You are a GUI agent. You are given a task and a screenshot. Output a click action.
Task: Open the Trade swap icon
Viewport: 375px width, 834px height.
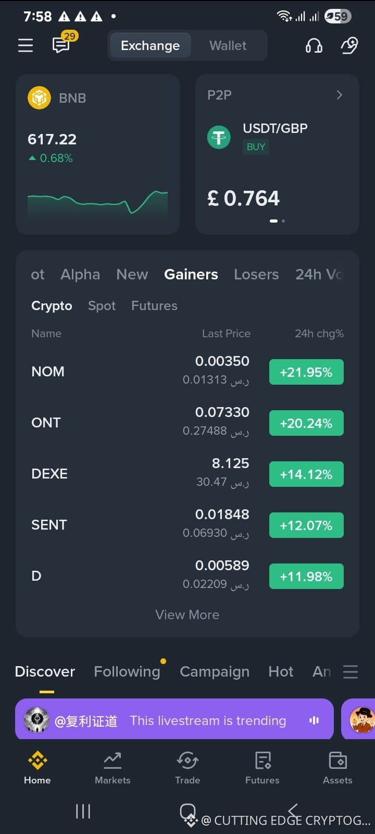(x=187, y=761)
